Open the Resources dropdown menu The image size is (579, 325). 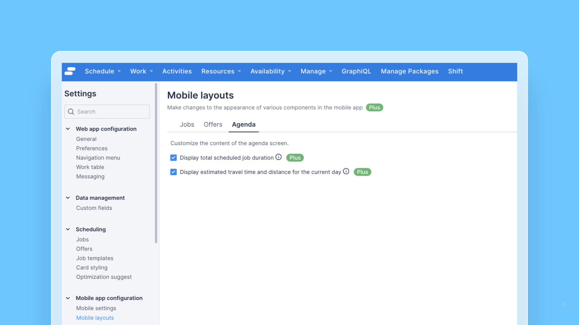(x=221, y=71)
